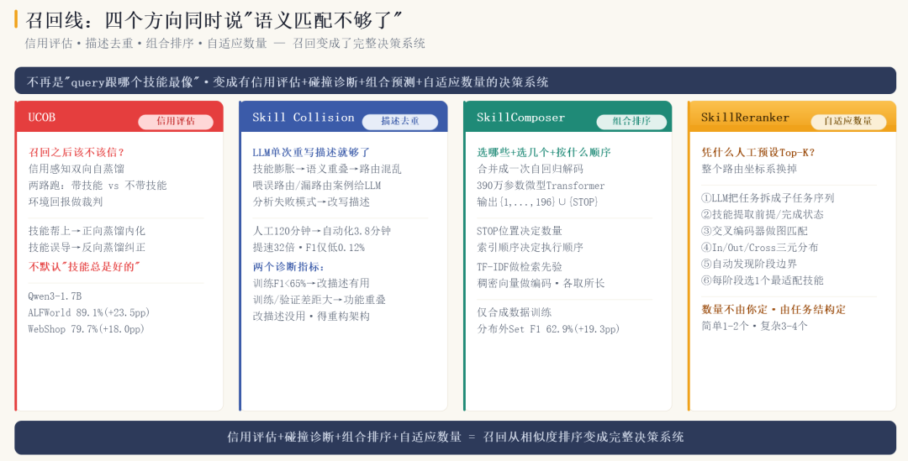Click the line 仅合成数据训练
Screen dimensions: 908x461
click(x=515, y=312)
